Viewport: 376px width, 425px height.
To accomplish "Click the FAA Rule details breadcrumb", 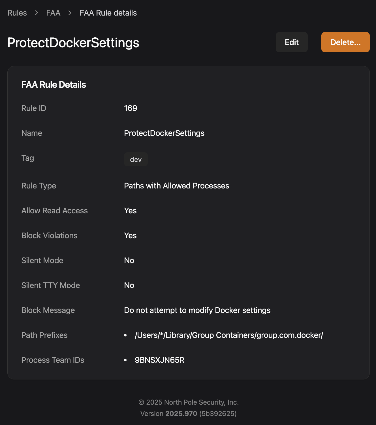I will pyautogui.click(x=108, y=13).
